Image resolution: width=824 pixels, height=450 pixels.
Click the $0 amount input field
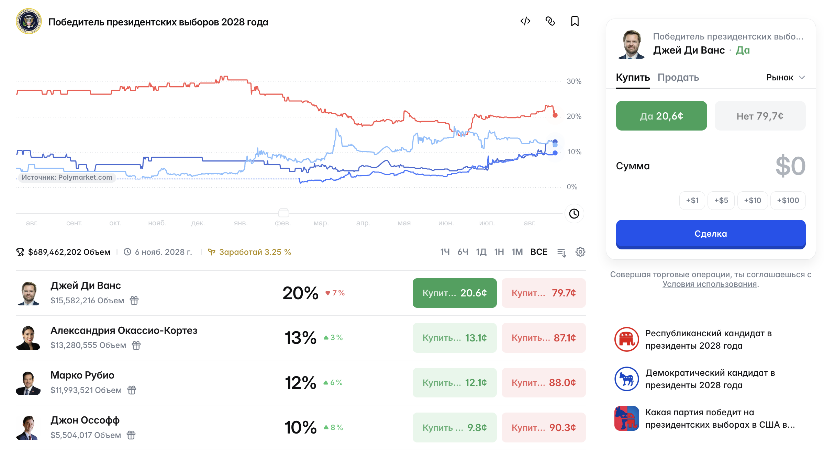tap(711, 166)
